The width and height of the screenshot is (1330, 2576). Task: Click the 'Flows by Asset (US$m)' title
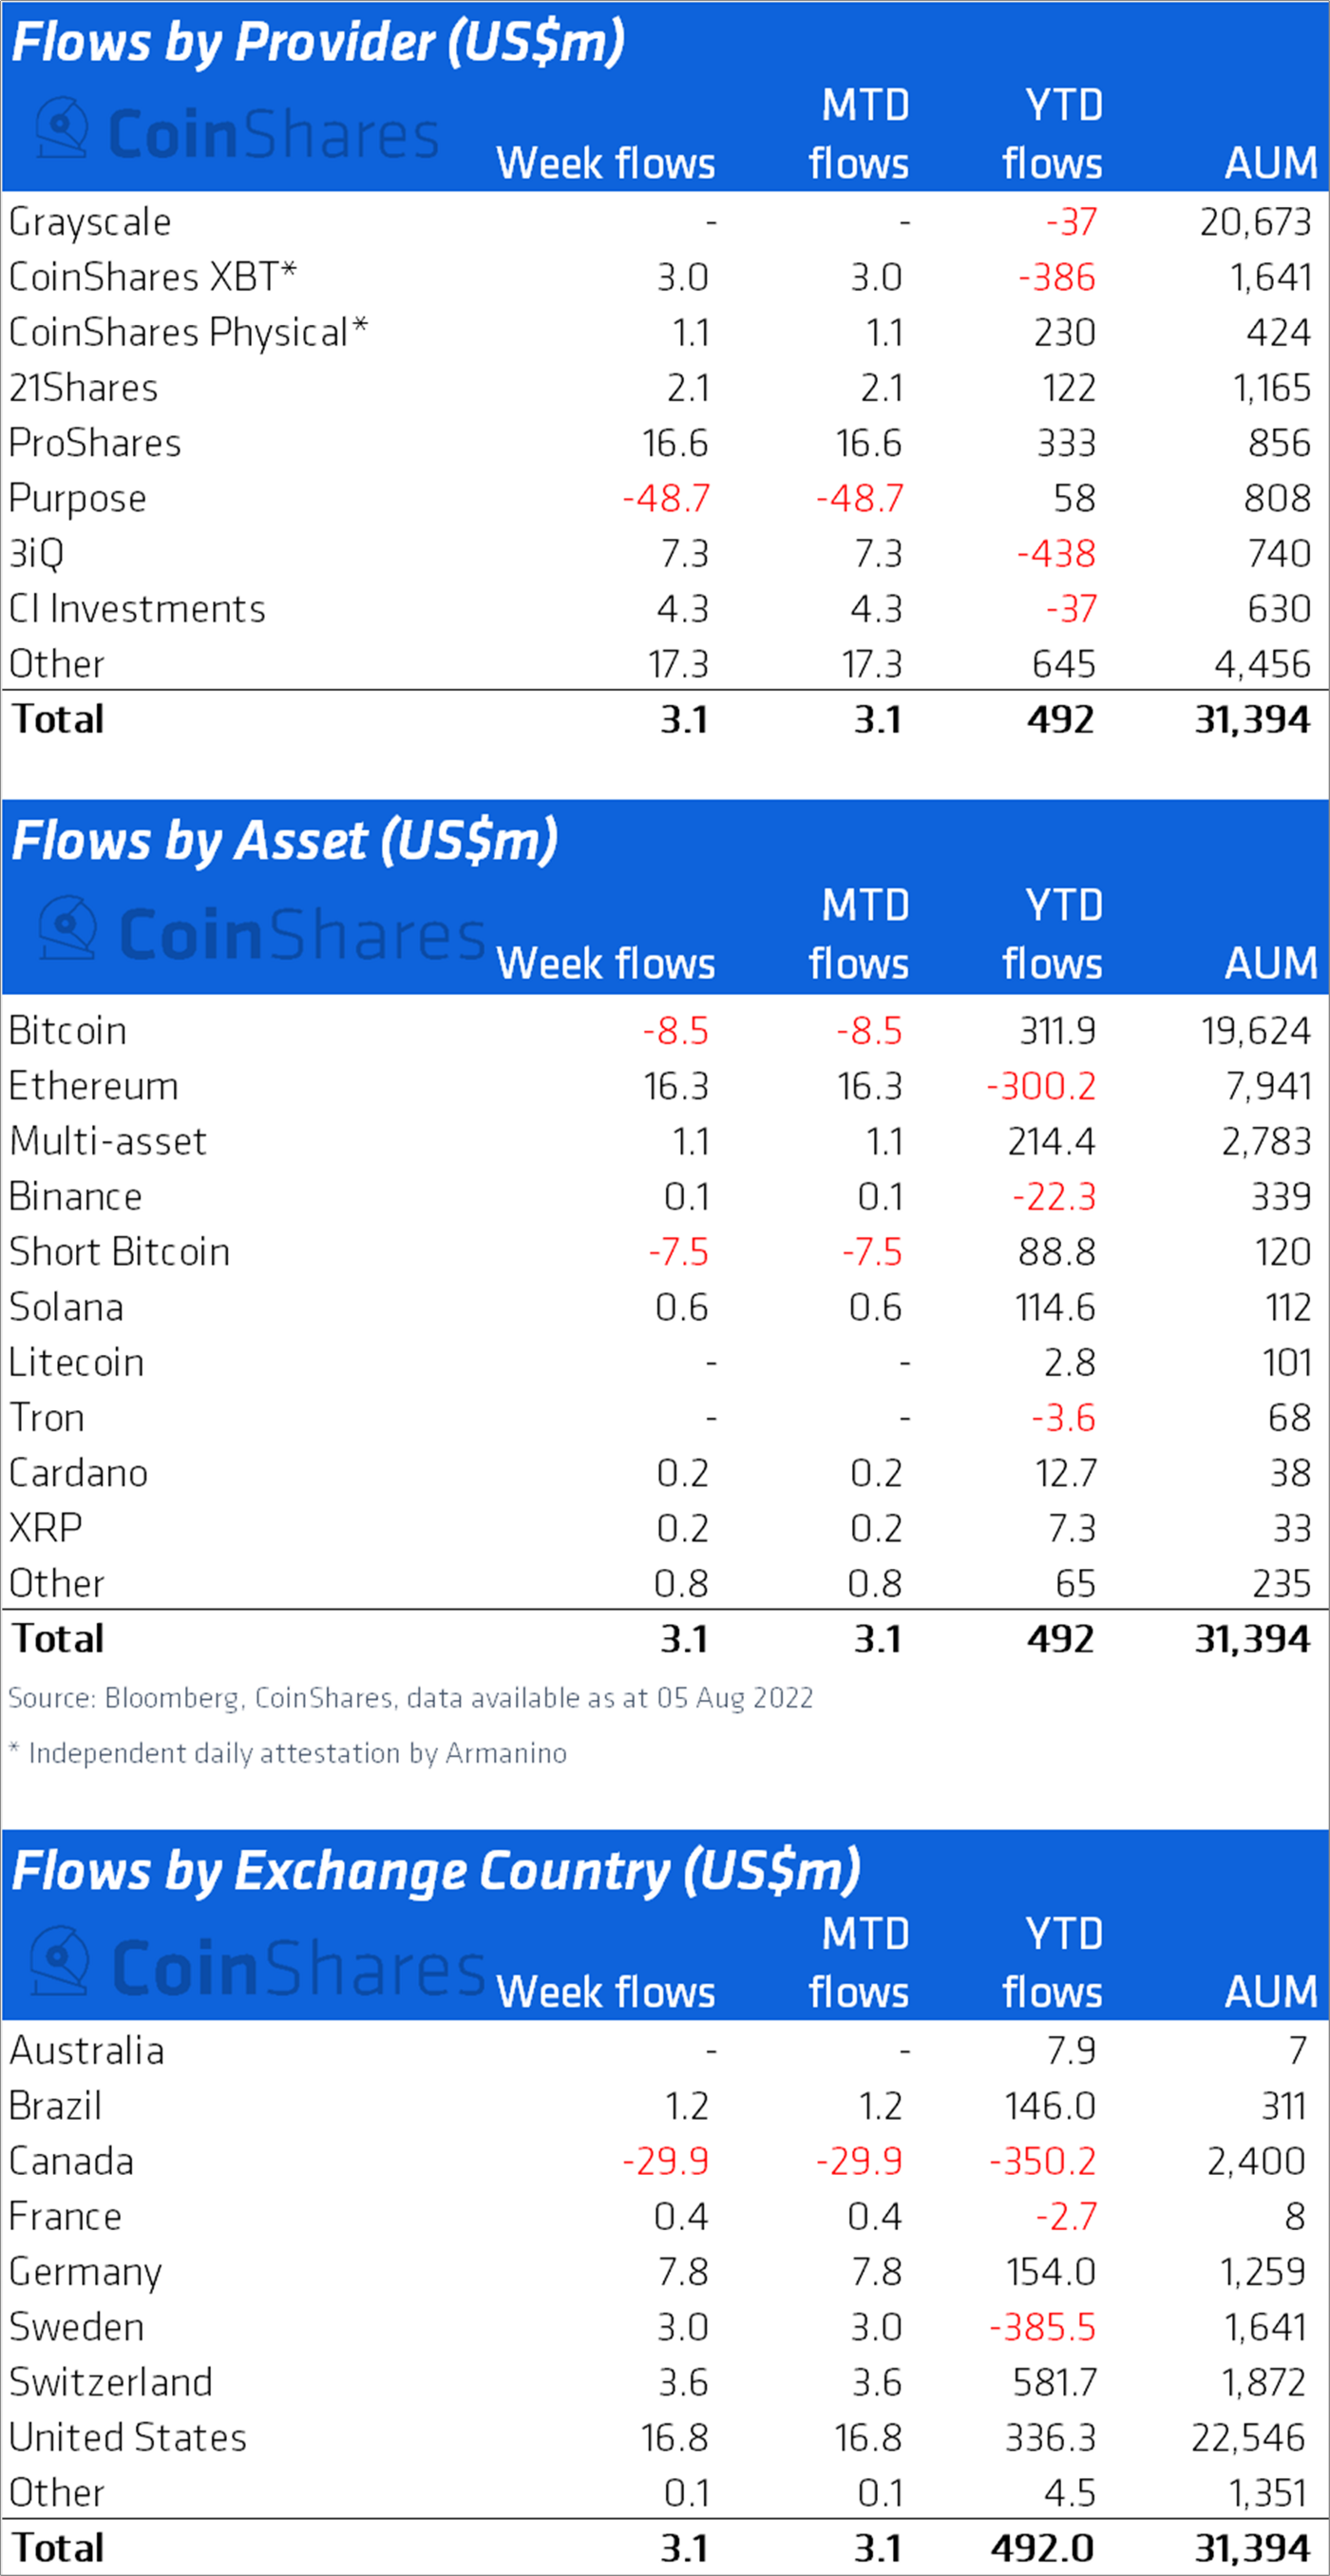285,841
